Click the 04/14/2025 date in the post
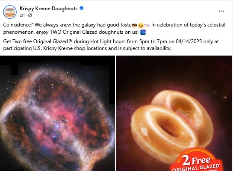The height and width of the screenshot is (171, 233). (x=189, y=41)
